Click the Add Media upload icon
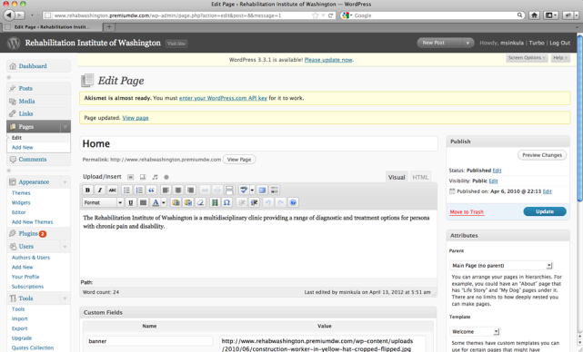Screen dimensions: 583x352 click(x=166, y=177)
